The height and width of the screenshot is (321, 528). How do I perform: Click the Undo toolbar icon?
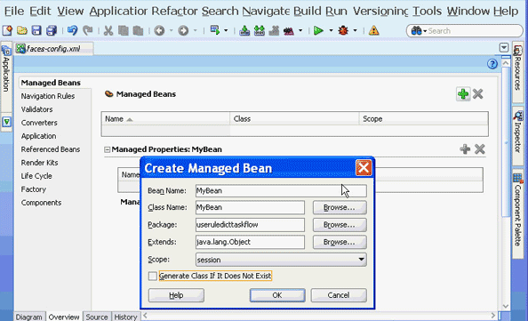point(72,30)
